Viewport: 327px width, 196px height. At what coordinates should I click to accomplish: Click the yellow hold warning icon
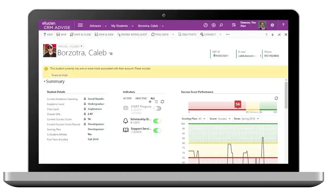tap(46, 69)
